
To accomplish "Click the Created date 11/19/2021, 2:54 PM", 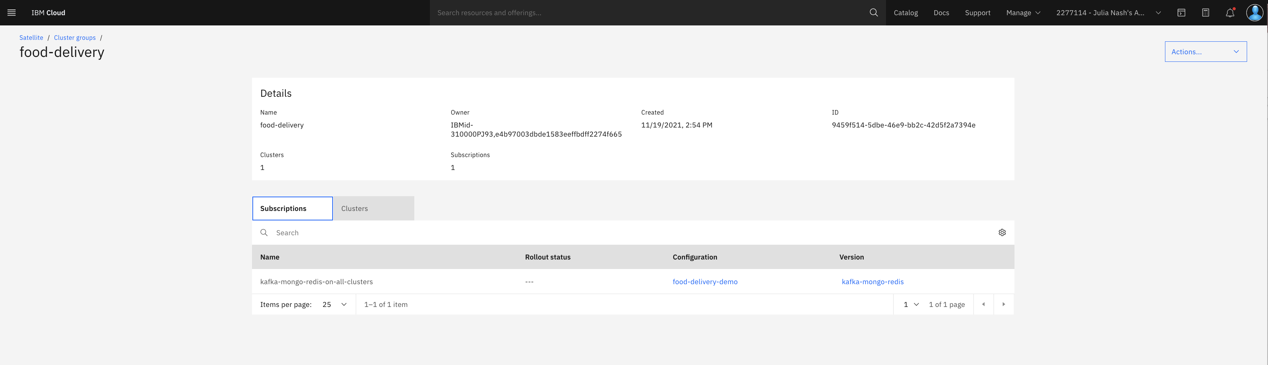I will coord(676,125).
